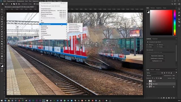This screenshot has width=181, height=102.
Task: Select the Eraser tool
Action: click(2, 36)
